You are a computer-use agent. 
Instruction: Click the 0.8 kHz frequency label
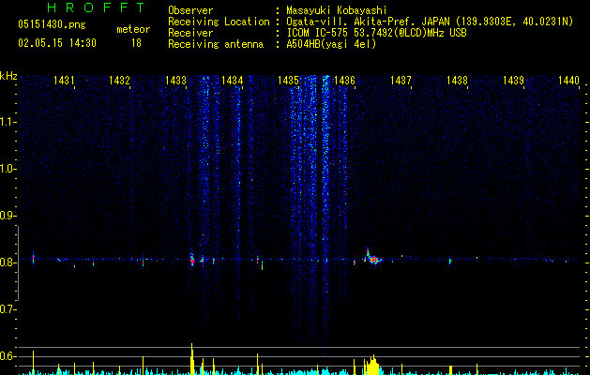pos(8,262)
